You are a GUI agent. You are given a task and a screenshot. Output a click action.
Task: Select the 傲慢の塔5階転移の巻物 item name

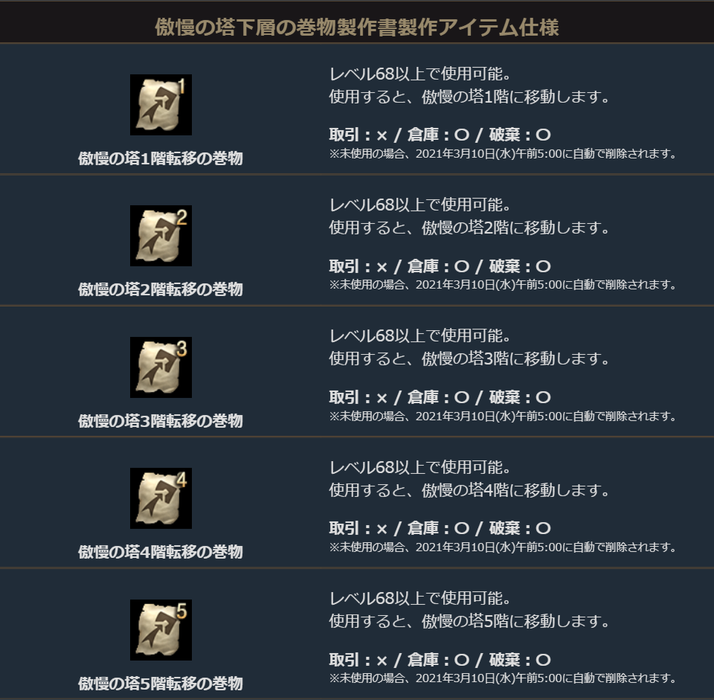(x=161, y=683)
